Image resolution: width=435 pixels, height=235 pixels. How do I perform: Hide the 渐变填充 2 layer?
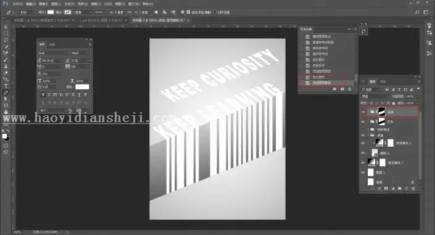[x=363, y=143]
